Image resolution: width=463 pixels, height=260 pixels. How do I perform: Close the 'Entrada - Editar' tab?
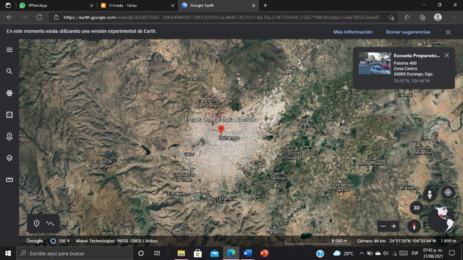pos(172,5)
